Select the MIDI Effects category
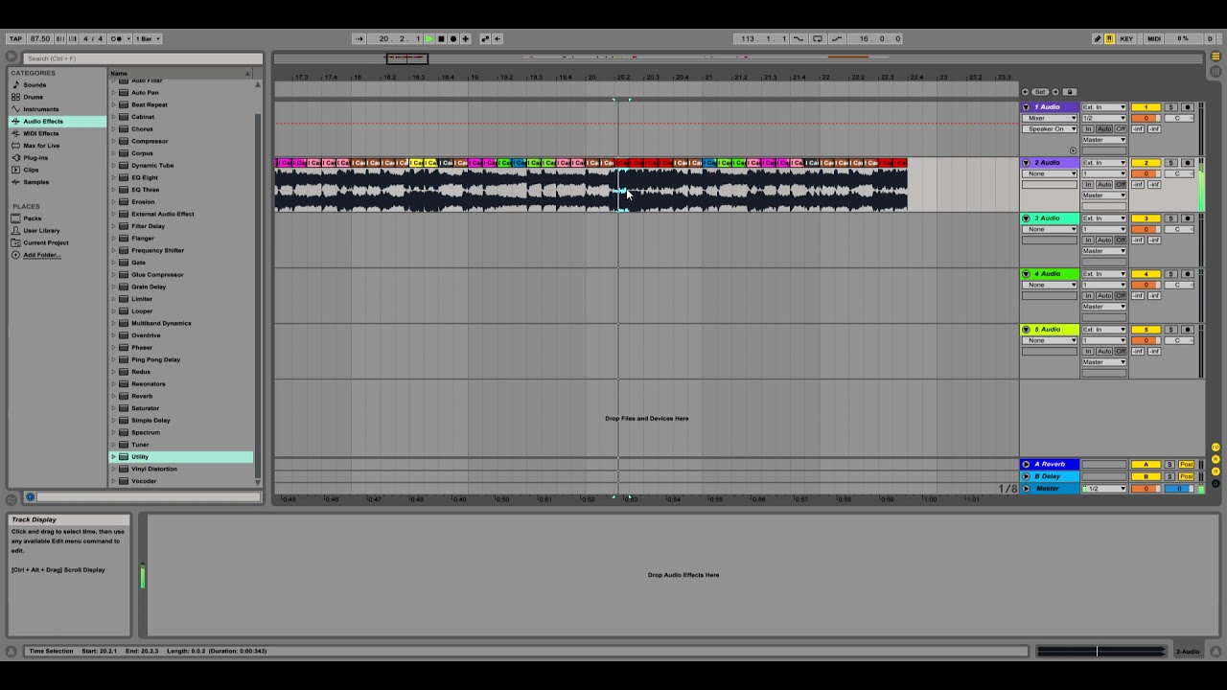This screenshot has height=690, width=1227. 40,133
